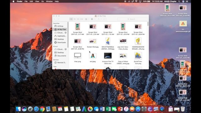Switch Finder to column view

78,19
